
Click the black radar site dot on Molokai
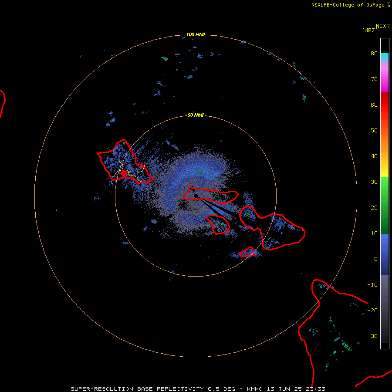click(196, 196)
